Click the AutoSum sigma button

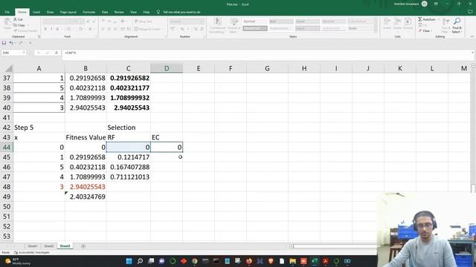(x=427, y=19)
